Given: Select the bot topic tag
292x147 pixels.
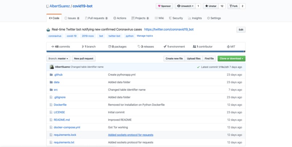Looking at the screenshot, I should (101, 36).
